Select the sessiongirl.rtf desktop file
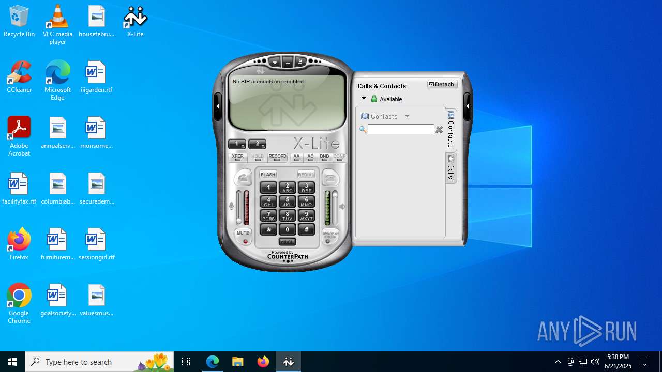 click(x=96, y=245)
